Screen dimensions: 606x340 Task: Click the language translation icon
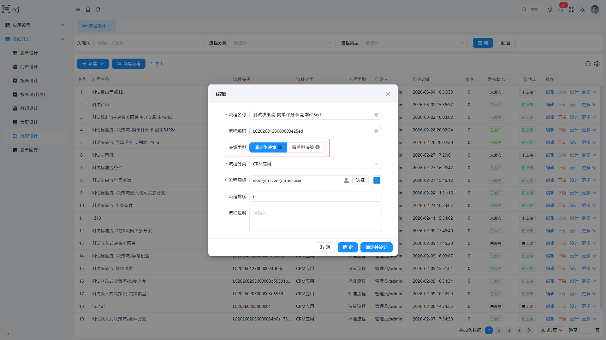point(582,9)
